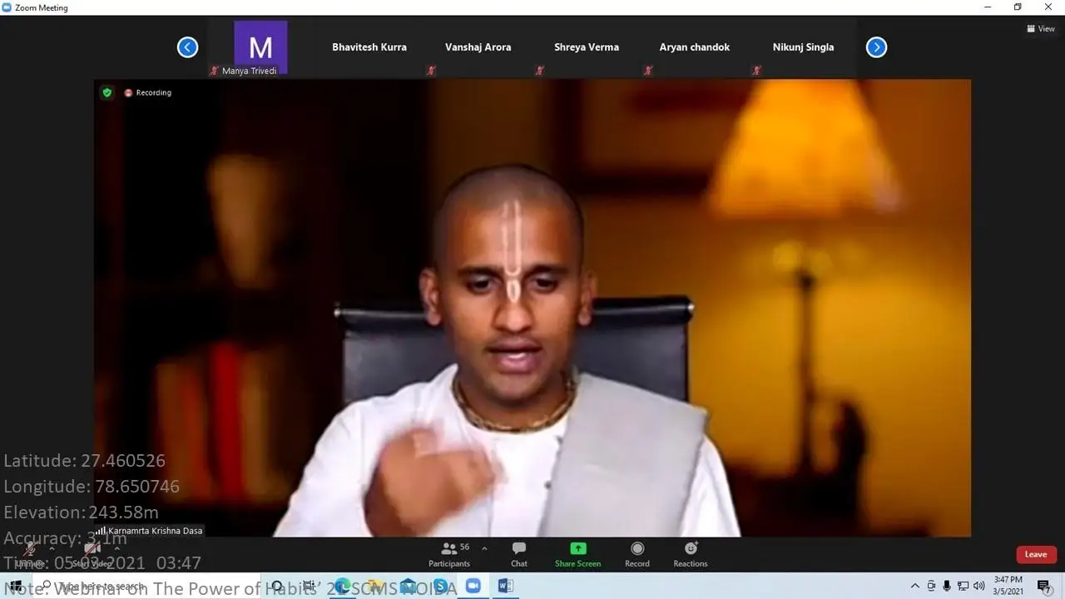1065x599 pixels.
Task: Show next participants with right arrow
Action: coord(876,47)
